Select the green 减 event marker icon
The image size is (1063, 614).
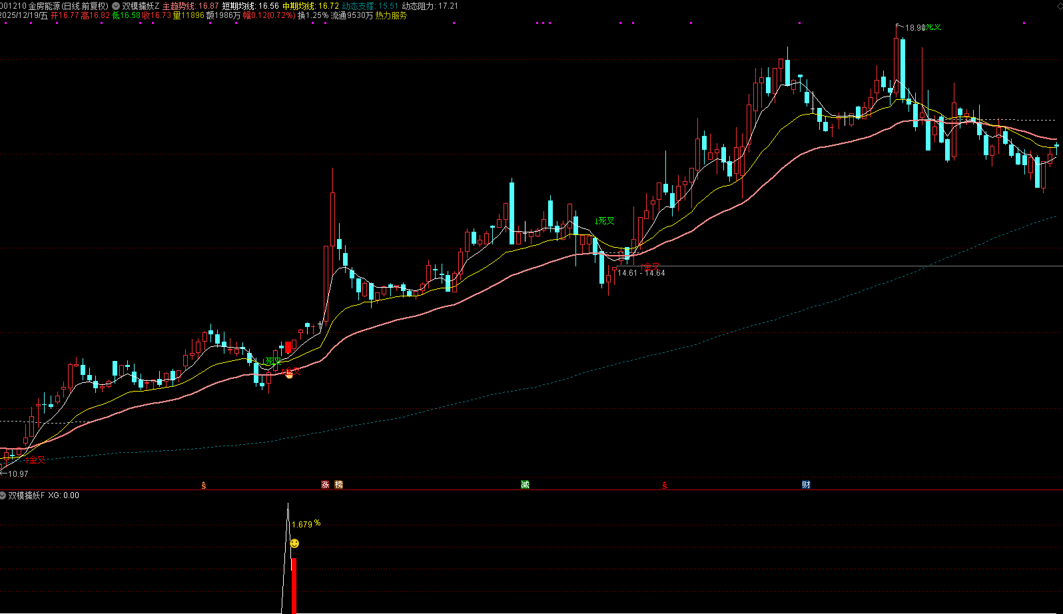pyautogui.click(x=525, y=485)
